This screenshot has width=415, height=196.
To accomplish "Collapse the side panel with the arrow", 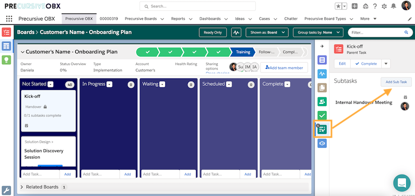I will [x=322, y=46].
